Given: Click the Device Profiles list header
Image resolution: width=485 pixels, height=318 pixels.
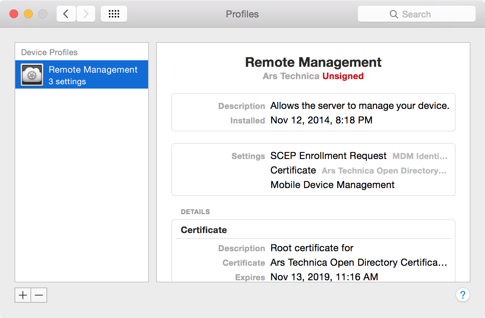Looking at the screenshot, I should pos(49,52).
